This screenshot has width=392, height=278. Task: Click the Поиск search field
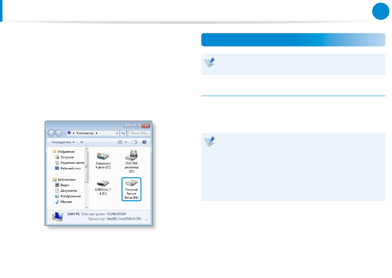(139, 133)
